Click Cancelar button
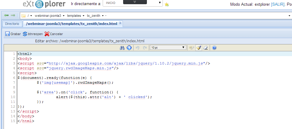Viewport: 292px width, 129px height. tap(54, 34)
